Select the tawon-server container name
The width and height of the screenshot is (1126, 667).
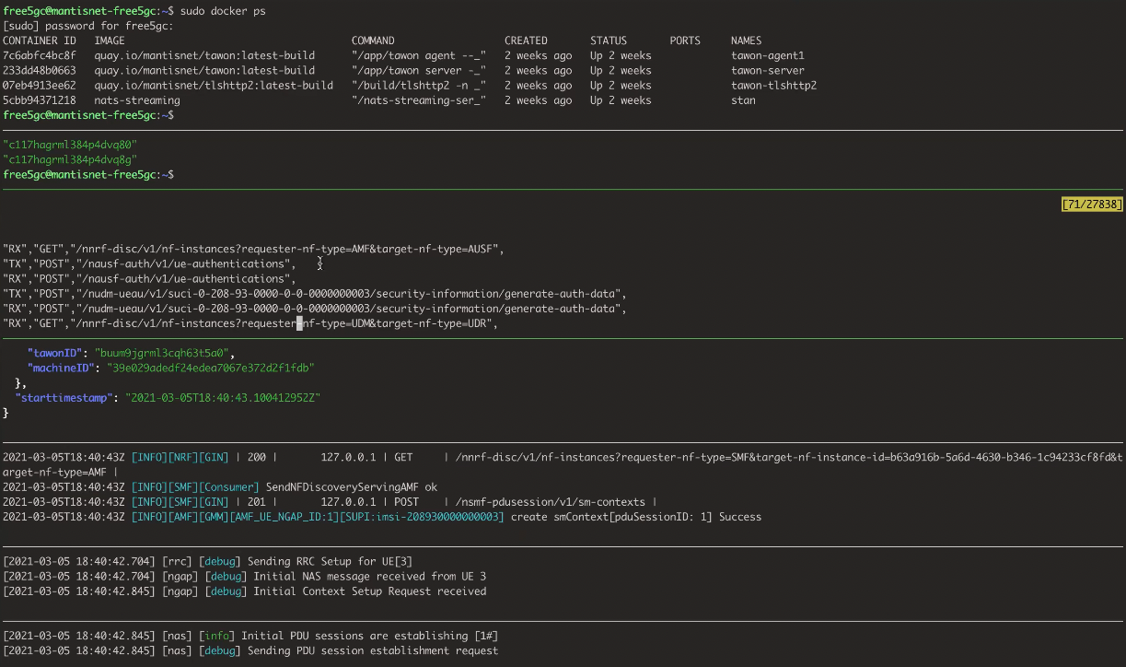(x=767, y=70)
